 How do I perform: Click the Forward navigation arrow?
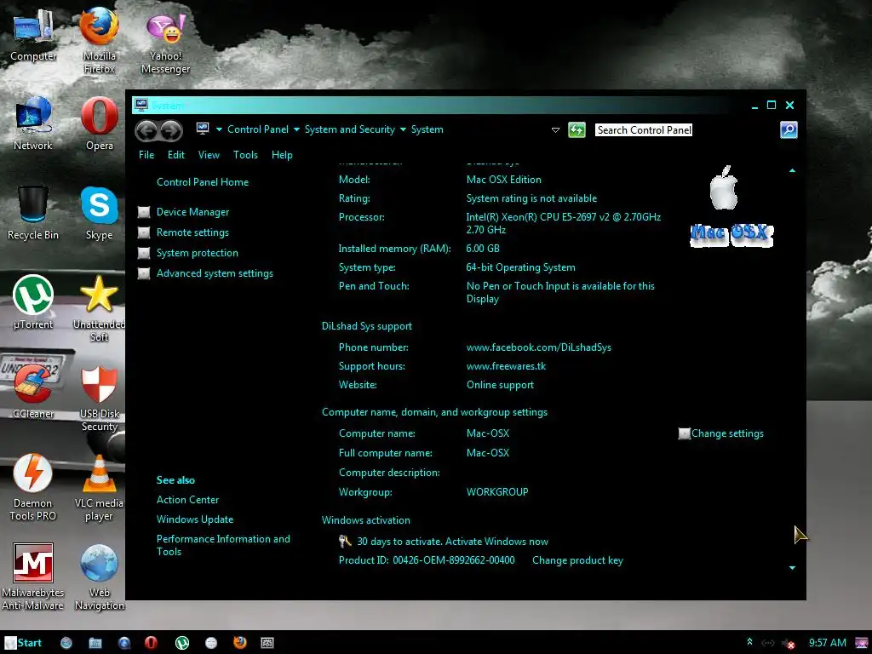coord(170,130)
